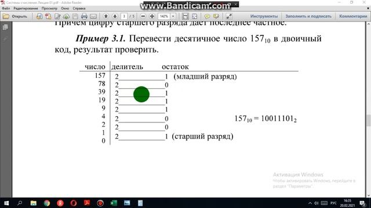The height and width of the screenshot is (208, 371).
Task: Click the '(младший разряд)' label
Action: [205, 76]
